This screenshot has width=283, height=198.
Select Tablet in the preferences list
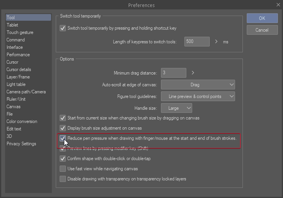pyautogui.click(x=12, y=25)
